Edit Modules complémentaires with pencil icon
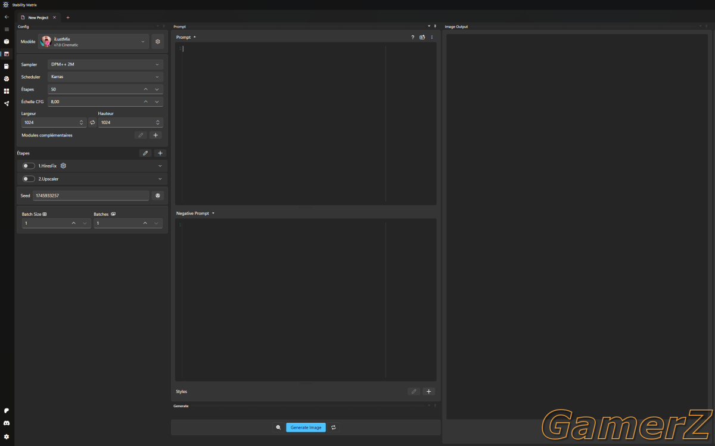The image size is (715, 446). coord(141,135)
